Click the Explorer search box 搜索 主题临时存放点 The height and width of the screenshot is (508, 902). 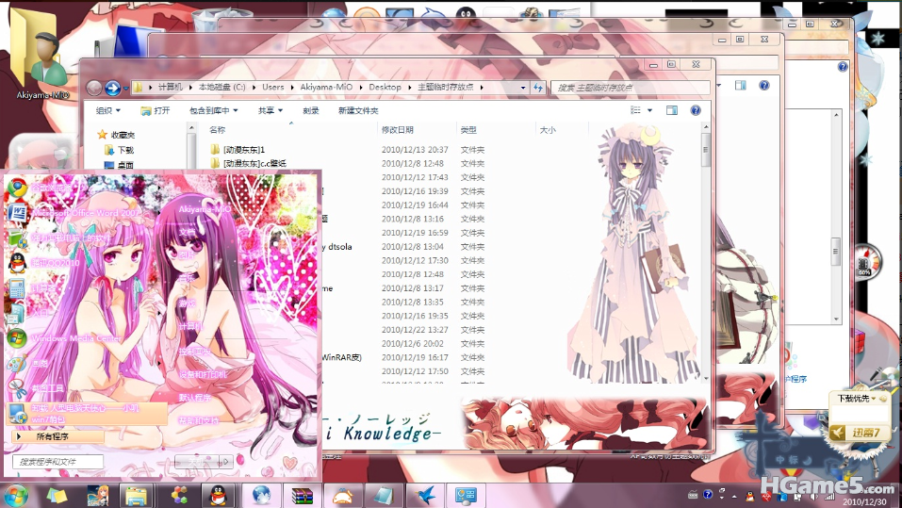click(x=630, y=88)
